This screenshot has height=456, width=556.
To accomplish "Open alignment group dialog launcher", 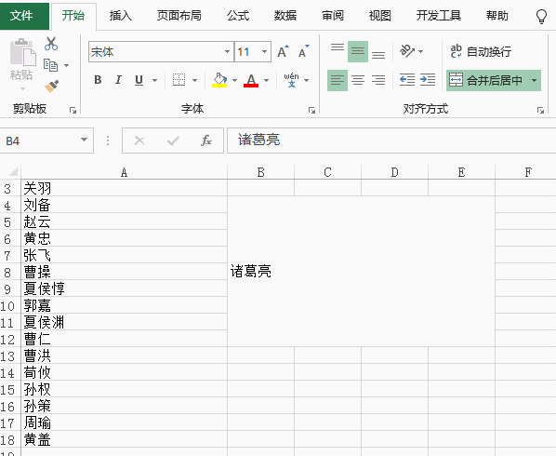I will [x=540, y=111].
